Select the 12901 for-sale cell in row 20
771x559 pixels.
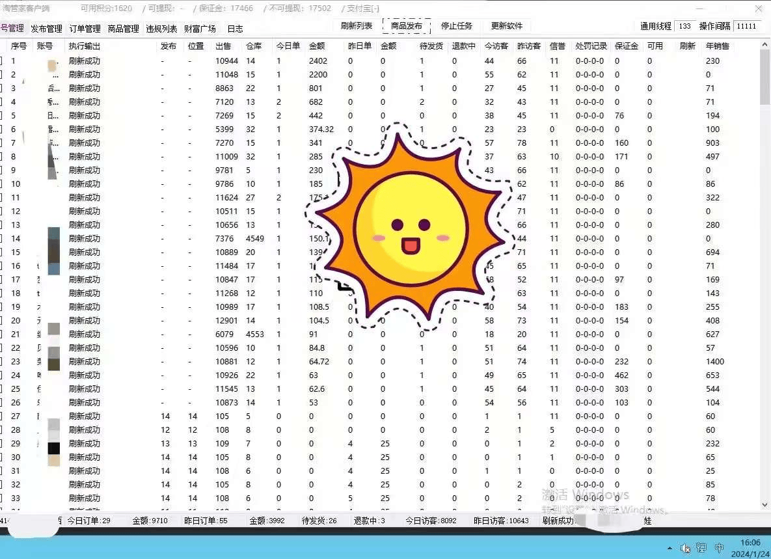226,321
